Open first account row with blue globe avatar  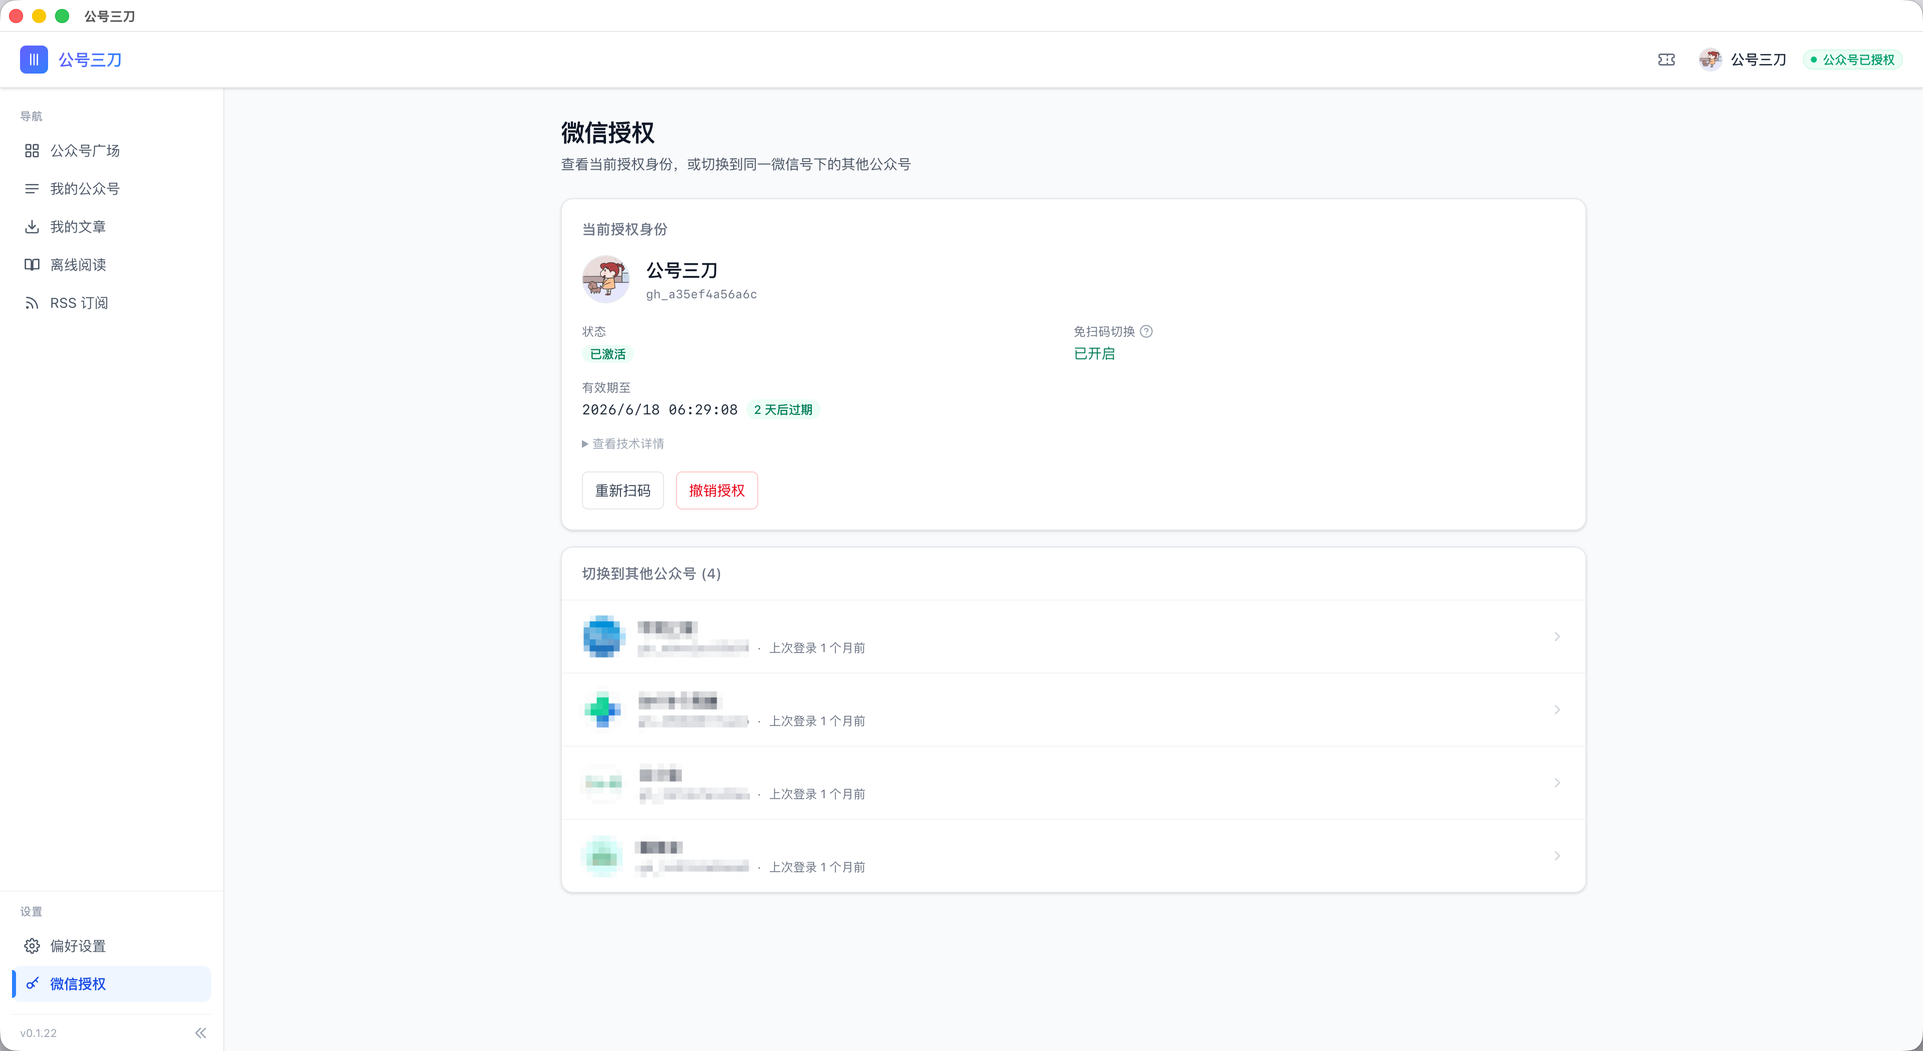point(1073,636)
